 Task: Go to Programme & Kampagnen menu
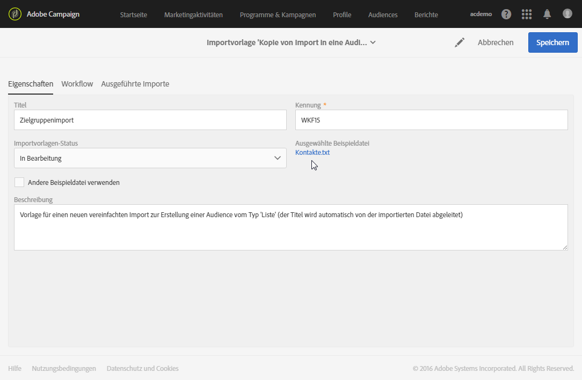tap(278, 15)
